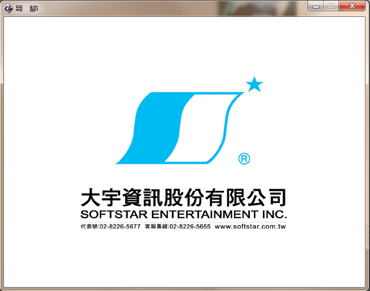The height and width of the screenshot is (291, 370).
Task: Click the 公司 characters ending the company name
Action: click(267, 198)
